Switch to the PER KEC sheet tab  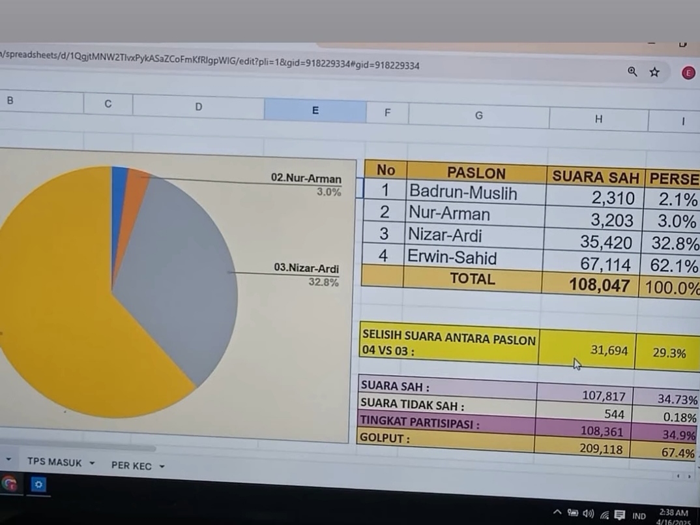(x=131, y=466)
